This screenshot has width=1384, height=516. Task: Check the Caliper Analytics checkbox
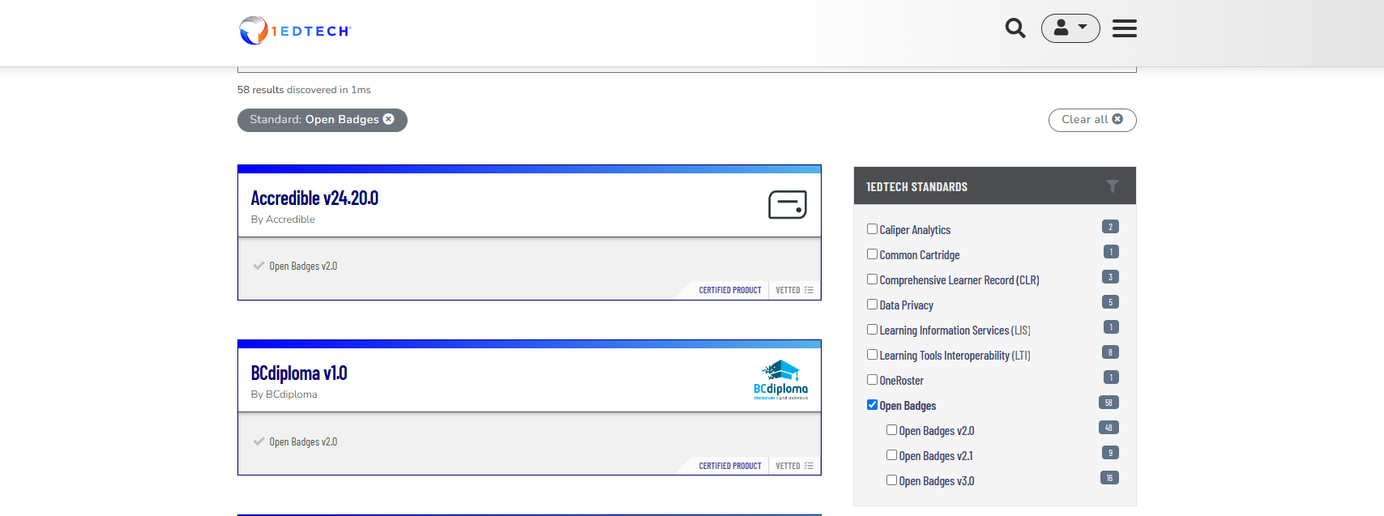click(873, 229)
